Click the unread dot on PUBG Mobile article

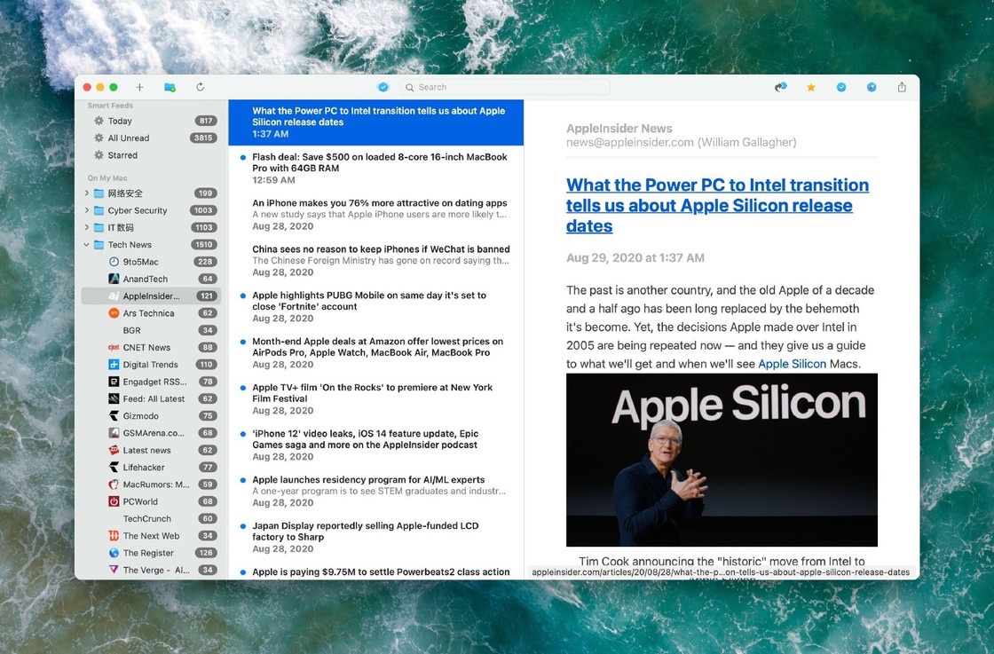pos(243,295)
